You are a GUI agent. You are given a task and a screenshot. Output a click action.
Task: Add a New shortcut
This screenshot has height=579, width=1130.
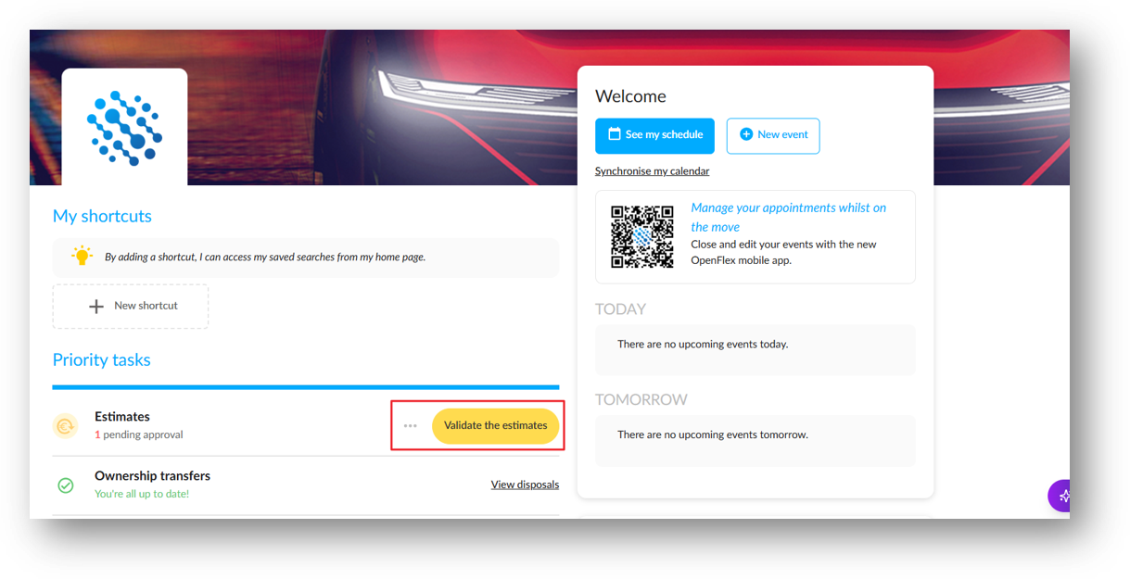click(131, 306)
